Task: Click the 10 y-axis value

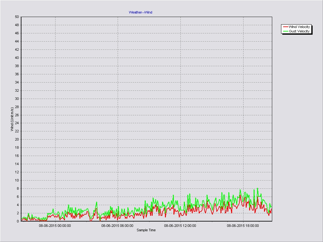Action: click(x=17, y=180)
